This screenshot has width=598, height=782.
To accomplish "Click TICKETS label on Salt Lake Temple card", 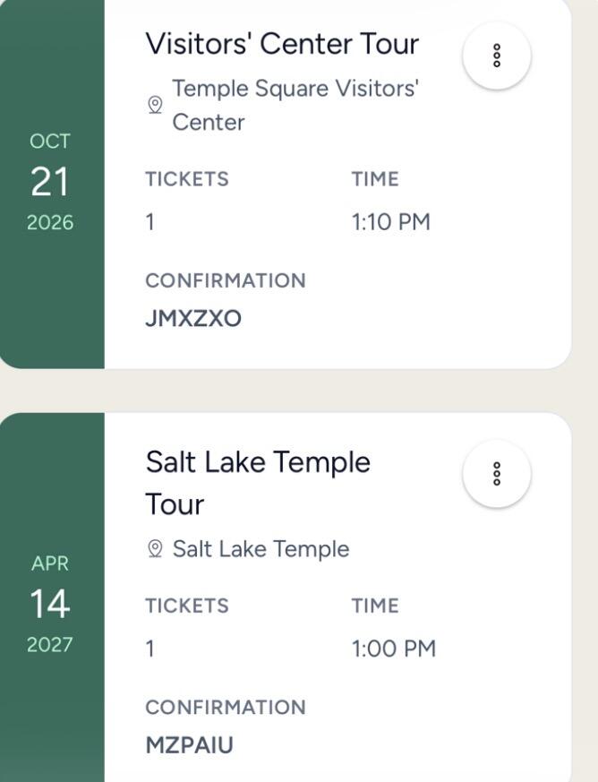I will pos(187,606).
